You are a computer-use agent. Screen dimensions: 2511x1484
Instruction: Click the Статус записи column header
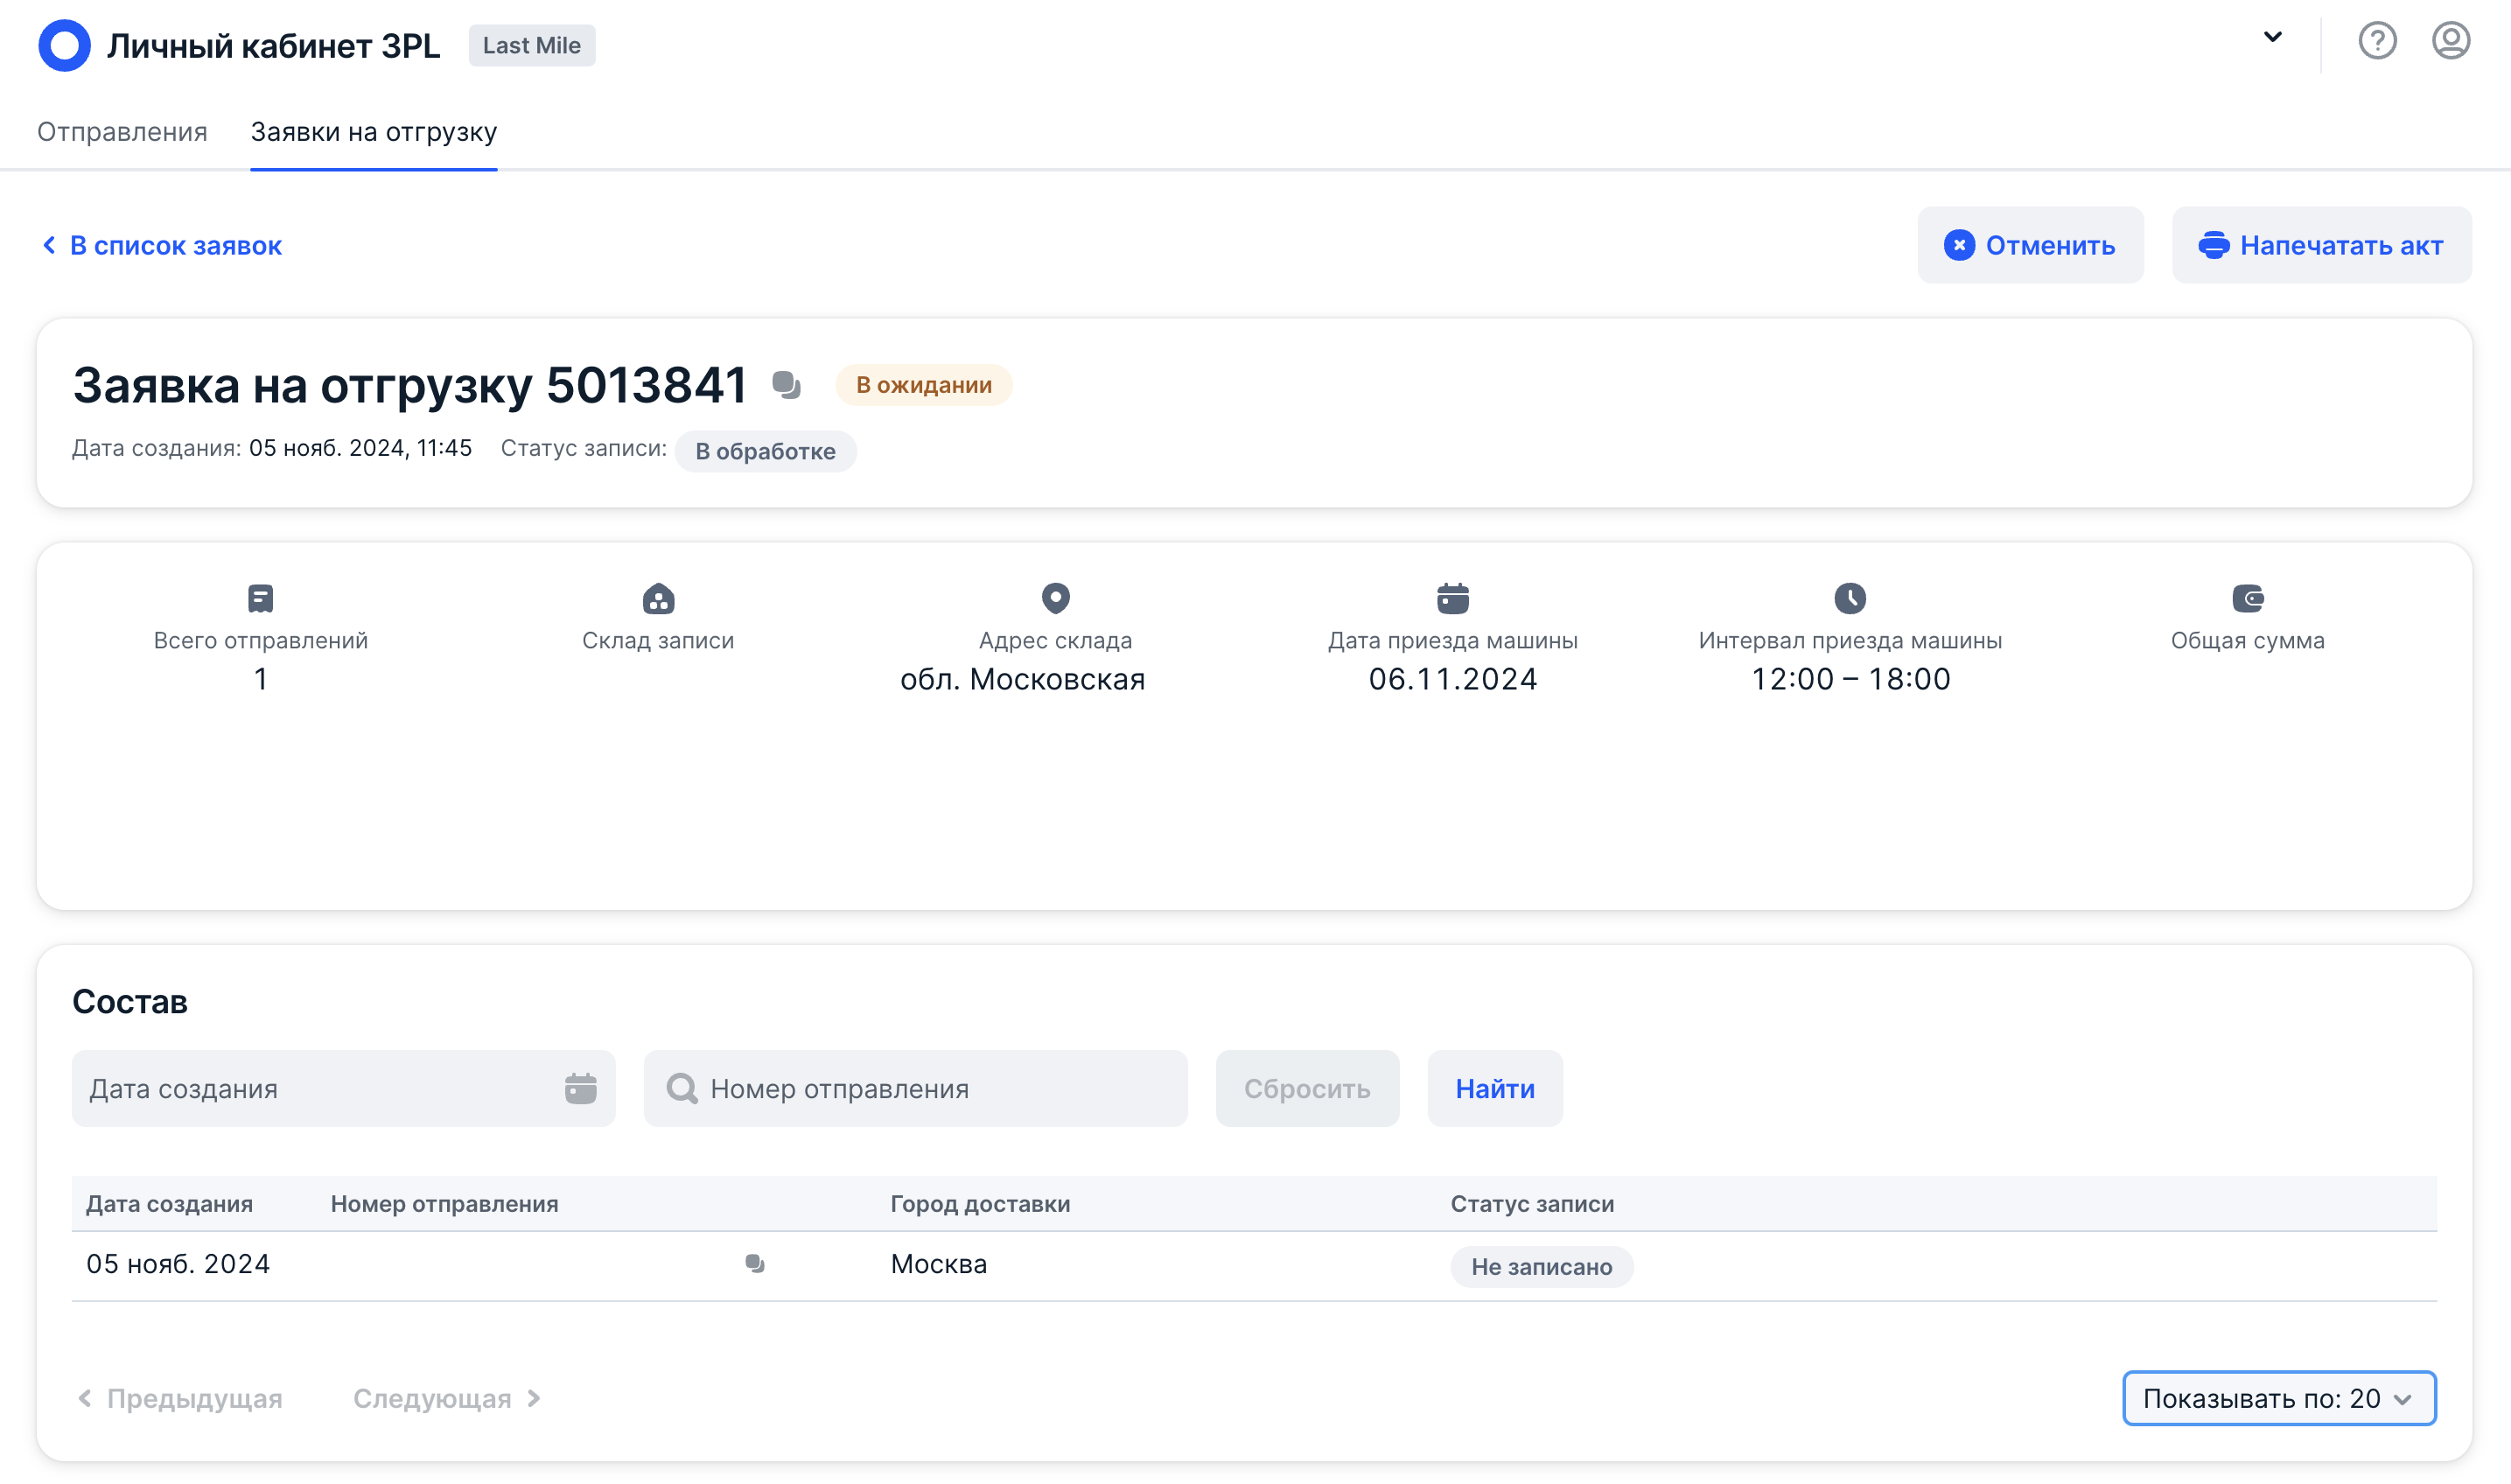(x=1532, y=1203)
